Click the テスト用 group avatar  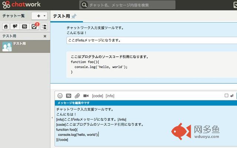point(7,47)
